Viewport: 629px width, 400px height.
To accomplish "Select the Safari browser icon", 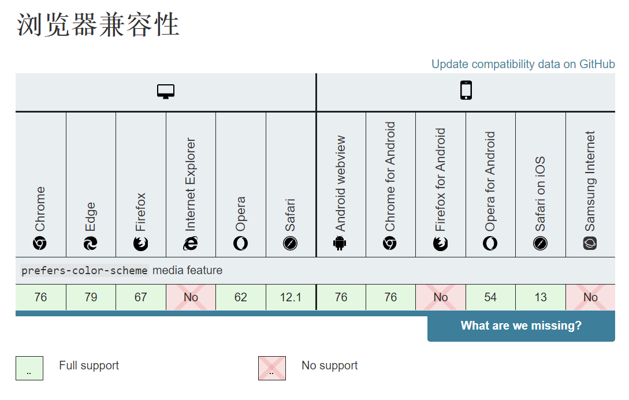I will pos(290,243).
